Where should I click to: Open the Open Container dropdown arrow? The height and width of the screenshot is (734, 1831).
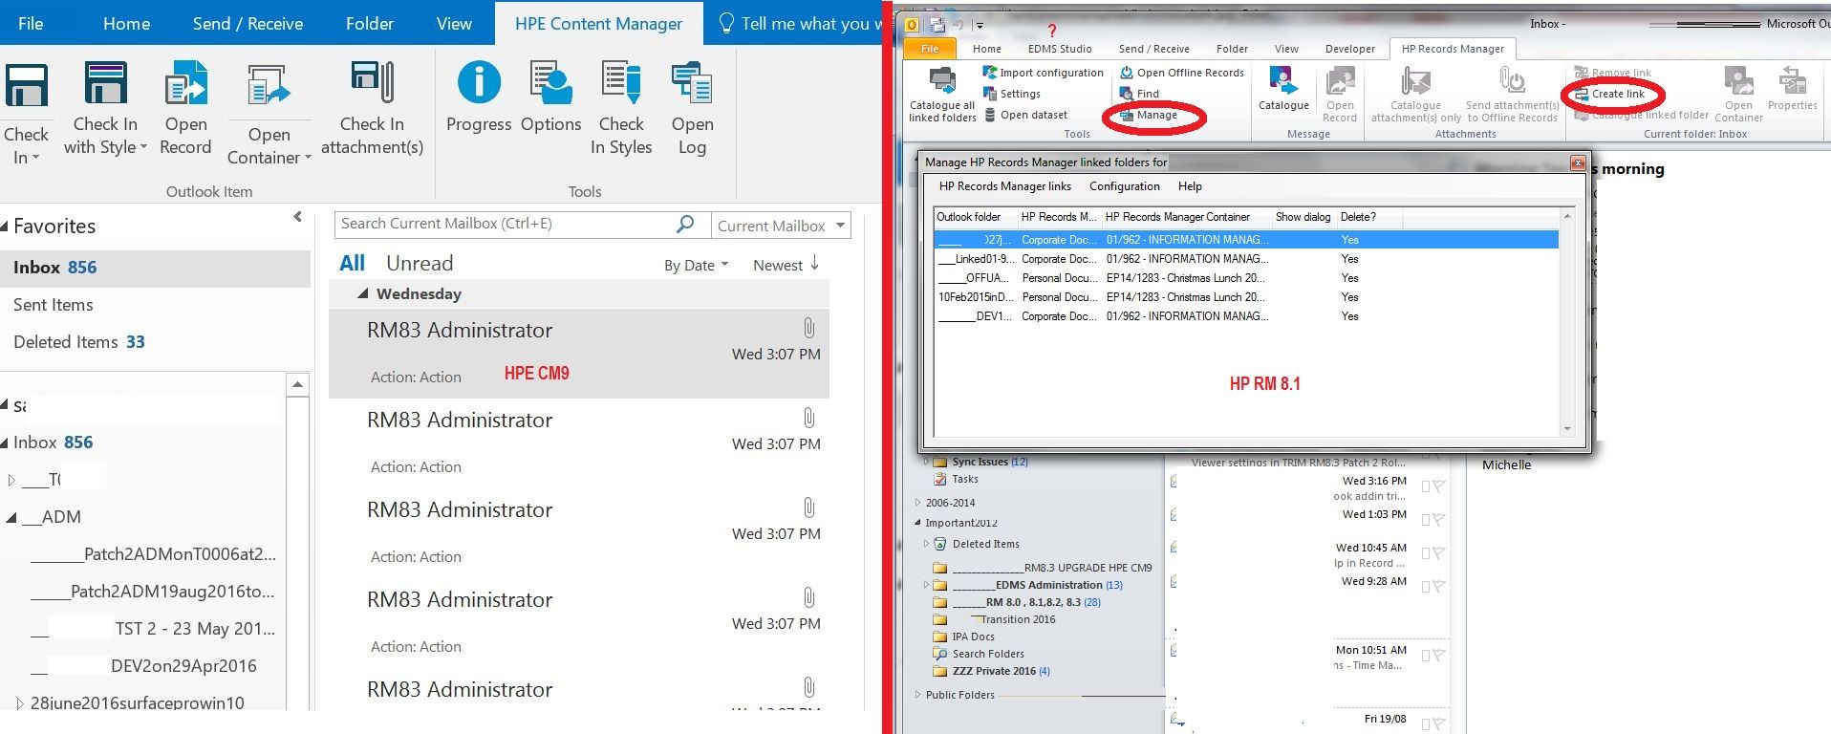[x=308, y=158]
